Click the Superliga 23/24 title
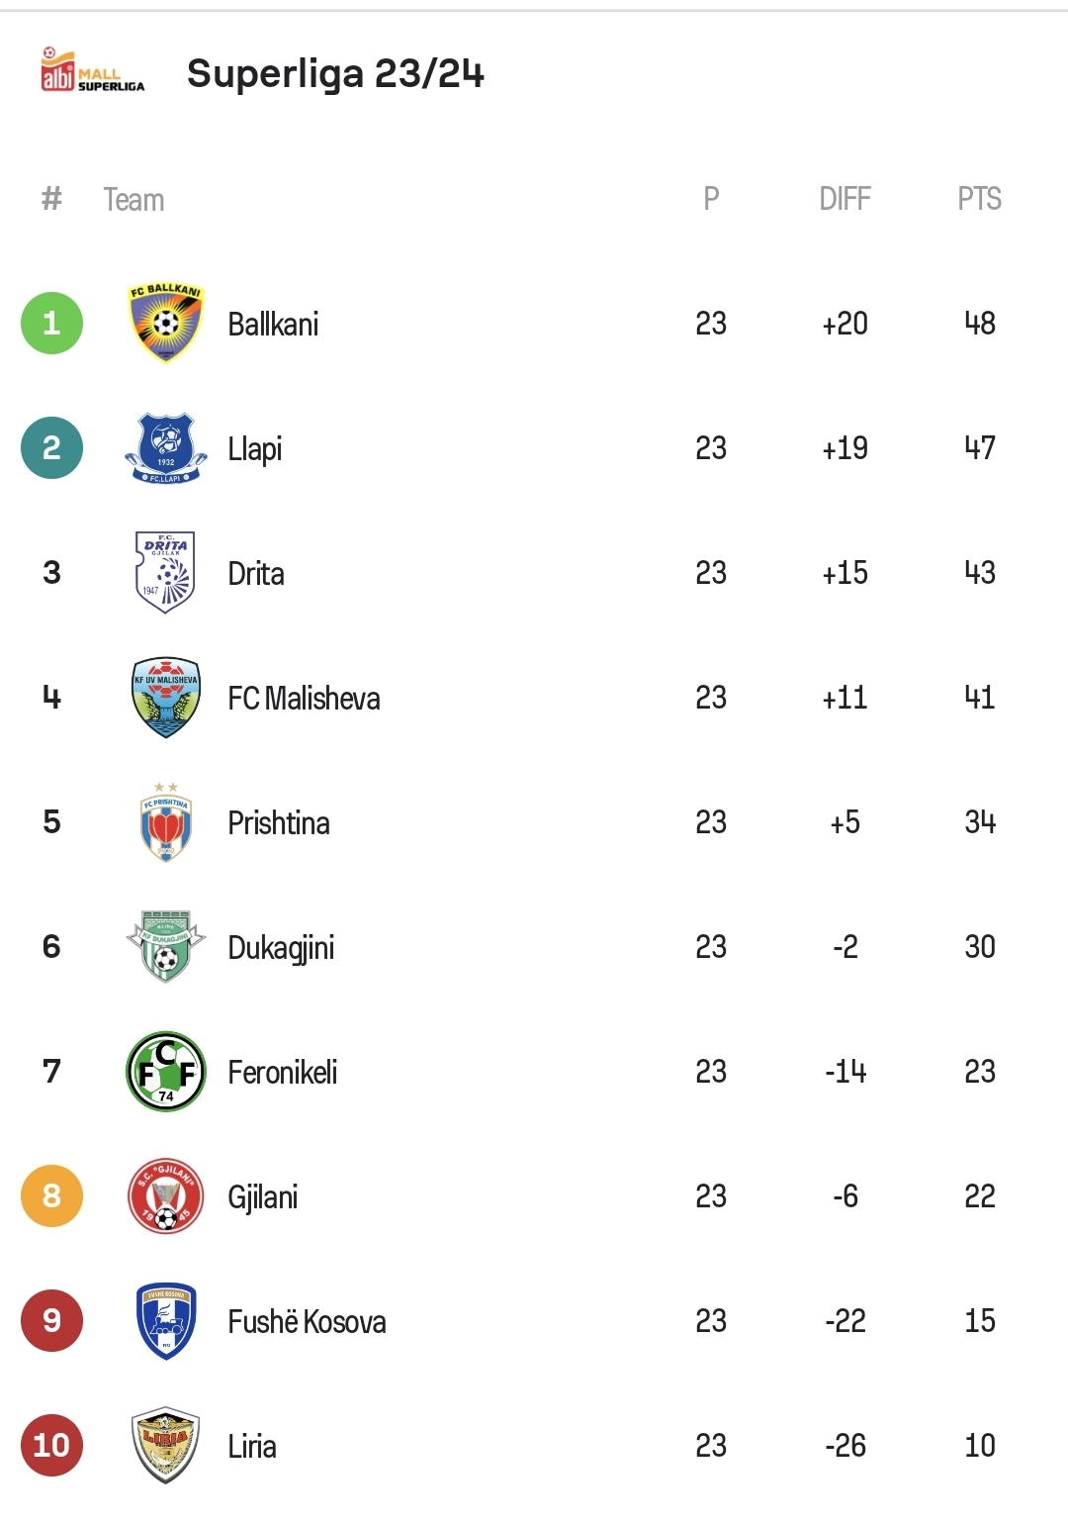Image resolution: width=1068 pixels, height=1524 pixels. (x=336, y=73)
